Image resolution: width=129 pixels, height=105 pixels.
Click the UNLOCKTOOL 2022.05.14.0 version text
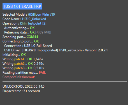point(24,87)
